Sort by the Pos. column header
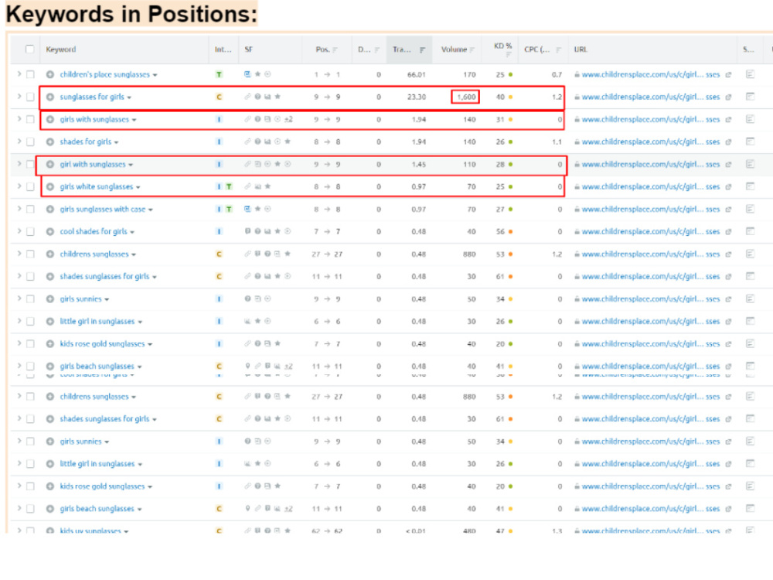Viewport: 773px width, 580px height. click(326, 49)
